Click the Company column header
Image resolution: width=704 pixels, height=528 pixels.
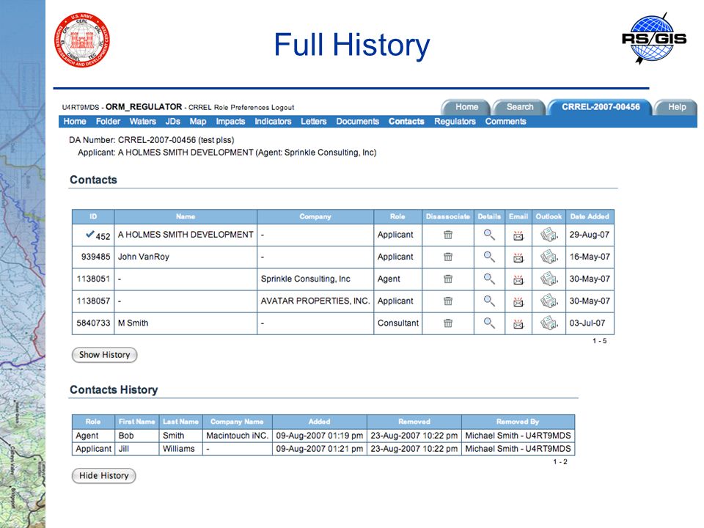315,216
